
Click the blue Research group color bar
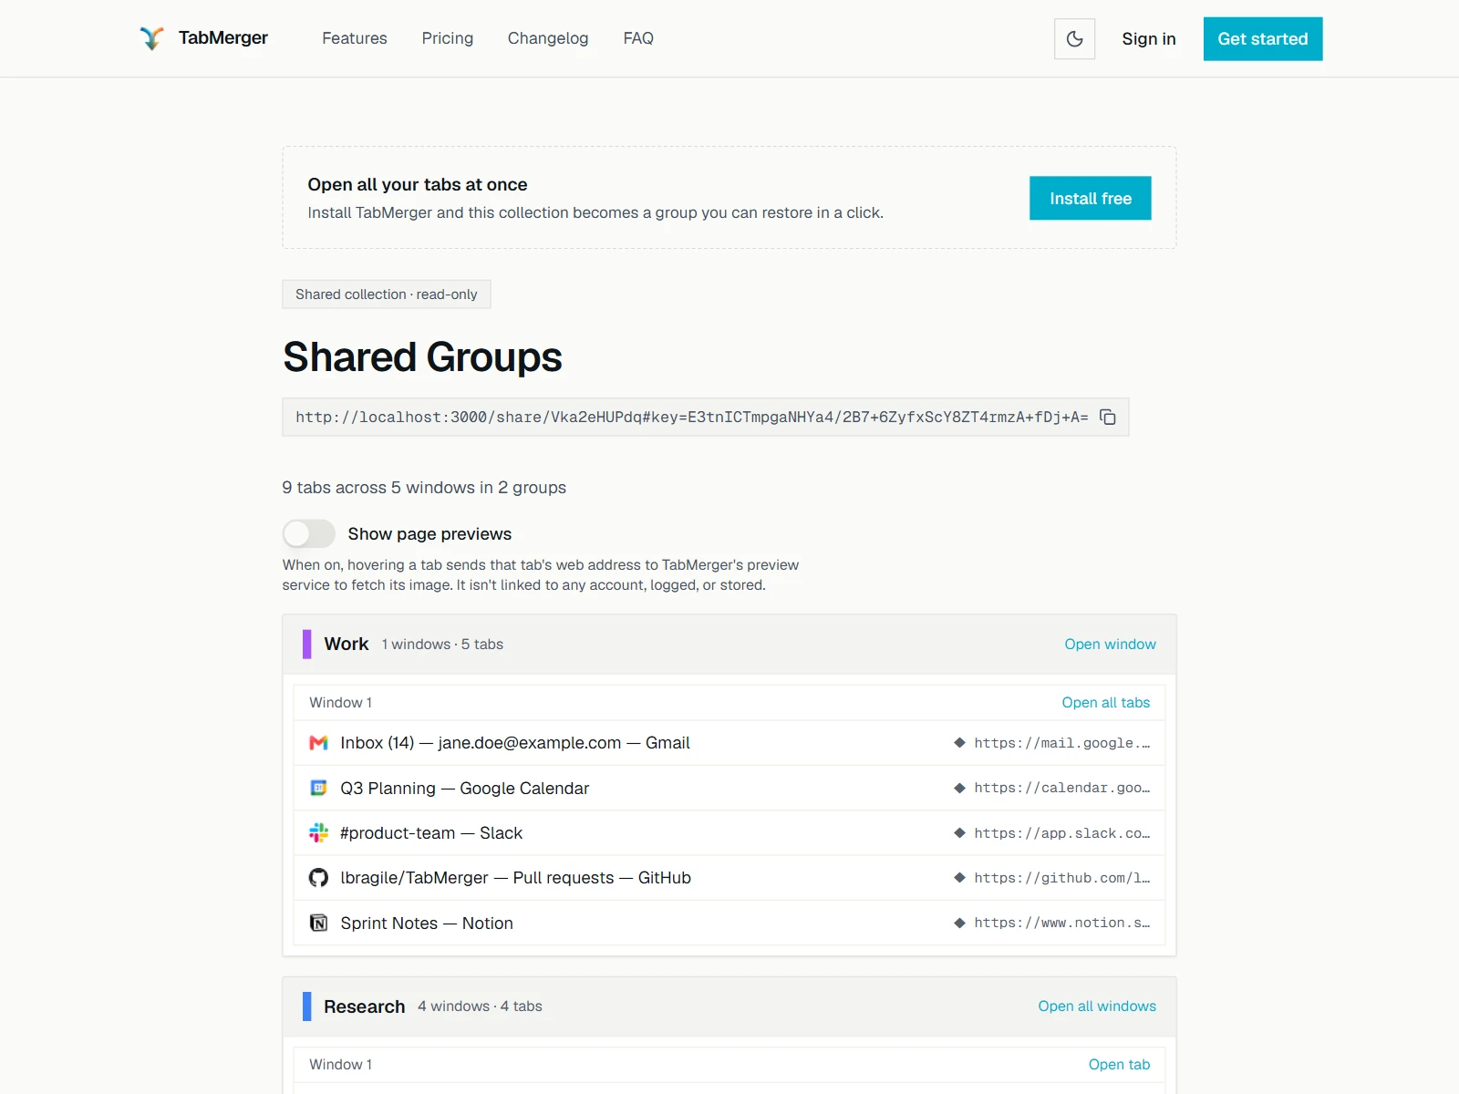pos(306,1006)
